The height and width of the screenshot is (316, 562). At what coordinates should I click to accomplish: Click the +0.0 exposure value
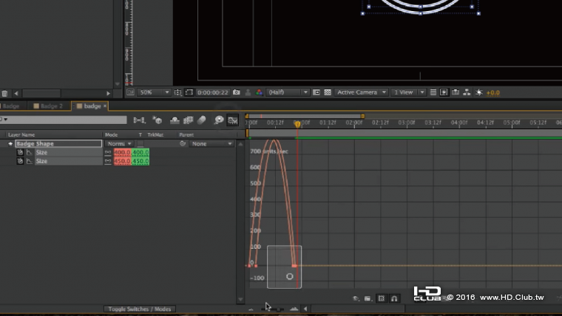point(493,93)
